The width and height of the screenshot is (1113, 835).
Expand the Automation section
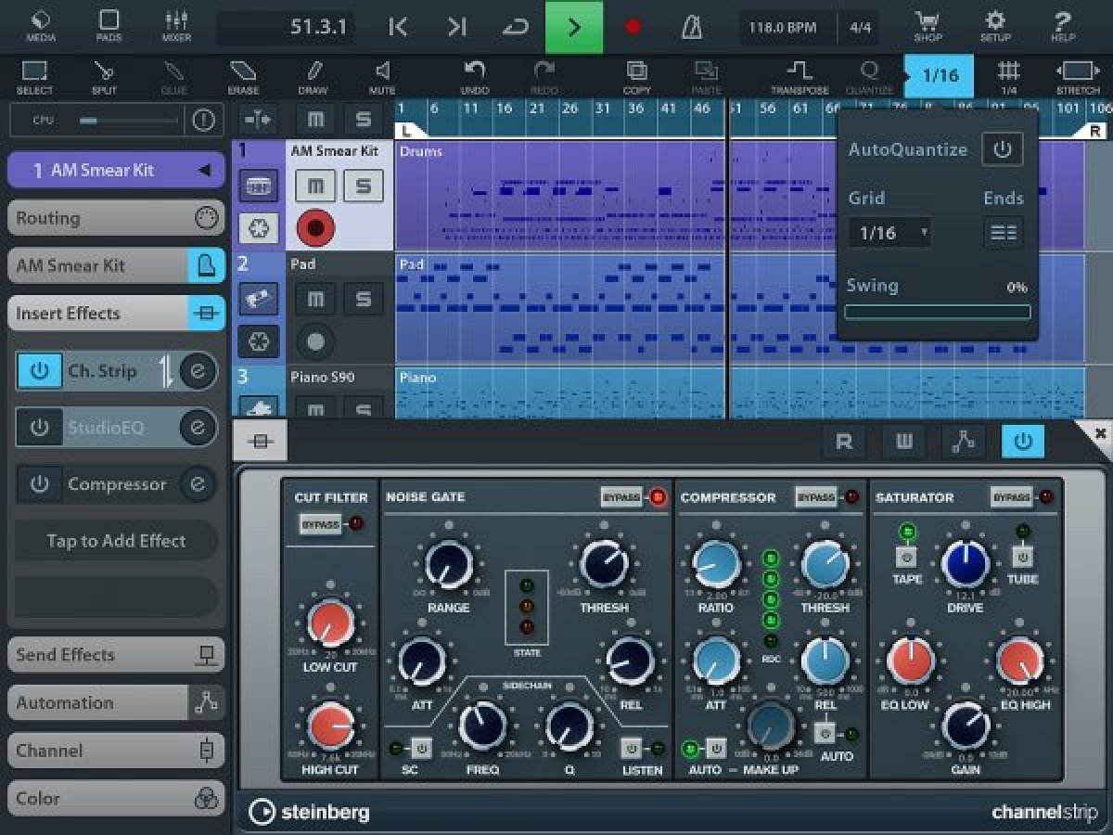(x=116, y=702)
